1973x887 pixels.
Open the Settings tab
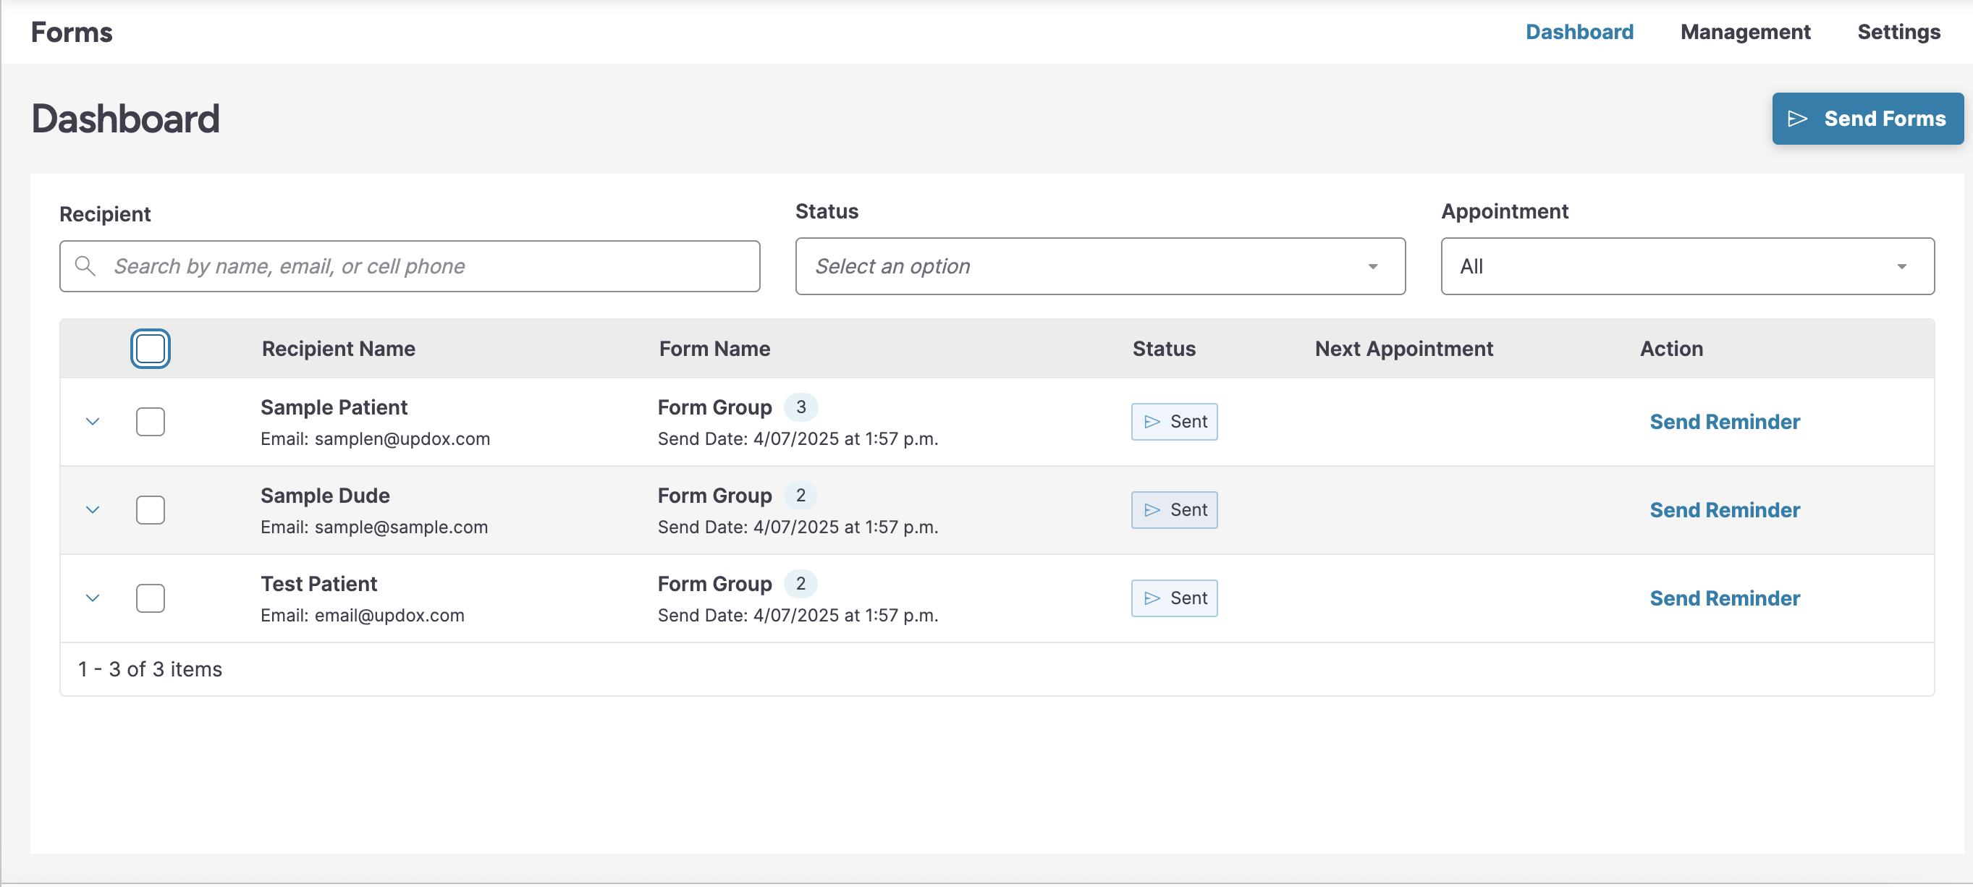tap(1898, 31)
